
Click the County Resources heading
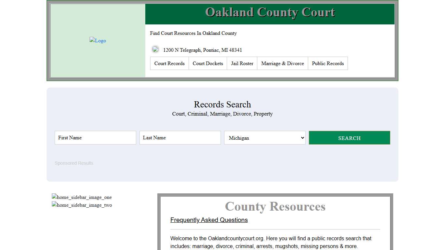275,206
